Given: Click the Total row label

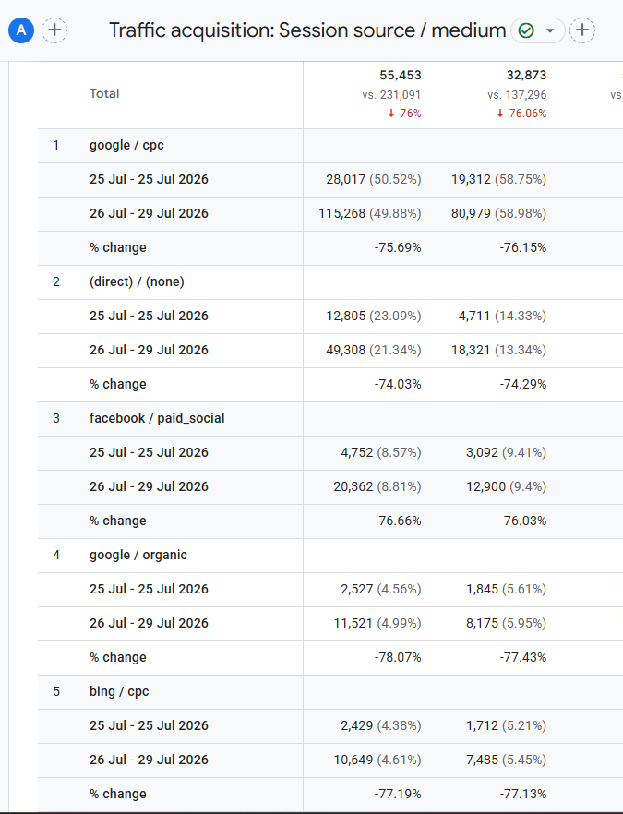Looking at the screenshot, I should [x=104, y=93].
